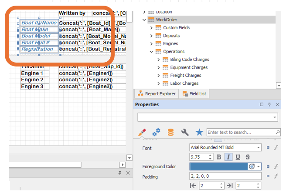This screenshot has height=196, width=286.
Task: Collapse the WorkOrder tree node
Action: pos(144,20)
